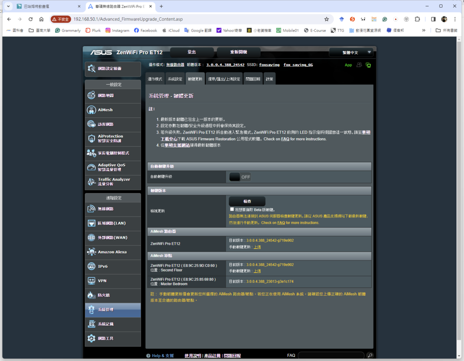Open 外部網路(WAN) settings
Image resolution: width=464 pixels, height=361 pixels.
coord(113,238)
